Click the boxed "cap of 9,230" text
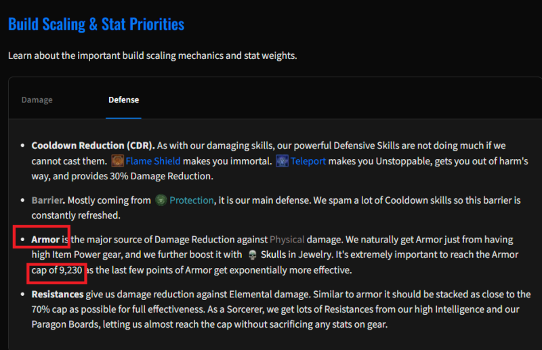Screen dimensions: 542x350 (x=57, y=270)
